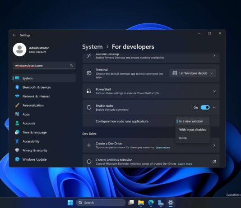The image size is (241, 208).
Task: Click Configure how sudo runs applications text
Action: point(122,121)
